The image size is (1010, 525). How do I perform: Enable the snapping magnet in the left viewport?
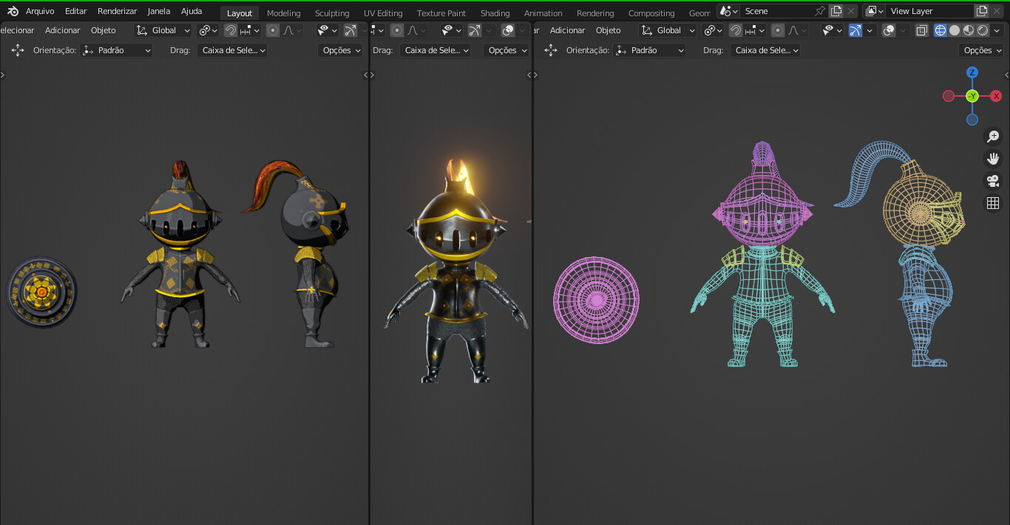[230, 30]
